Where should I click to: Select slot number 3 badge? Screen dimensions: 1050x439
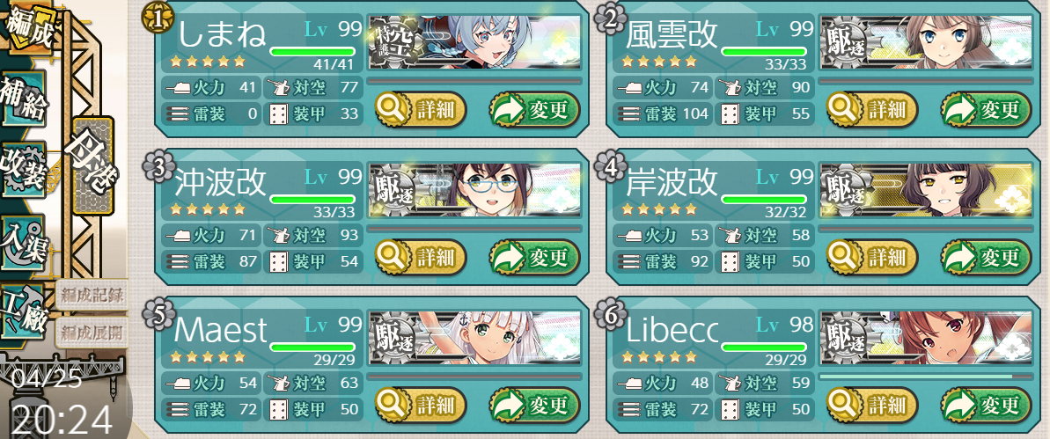pyautogui.click(x=158, y=167)
